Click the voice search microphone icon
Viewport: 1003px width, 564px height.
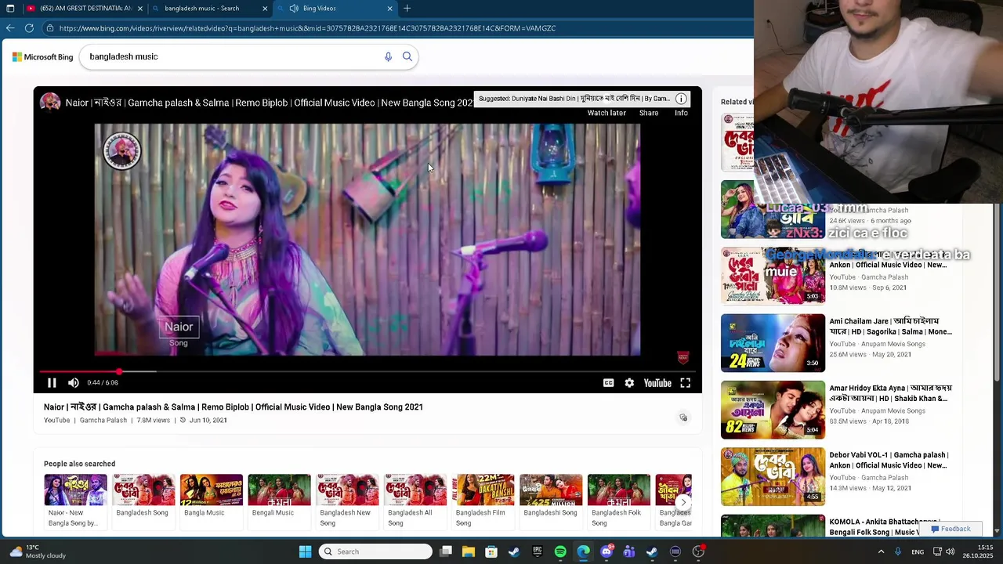point(388,56)
